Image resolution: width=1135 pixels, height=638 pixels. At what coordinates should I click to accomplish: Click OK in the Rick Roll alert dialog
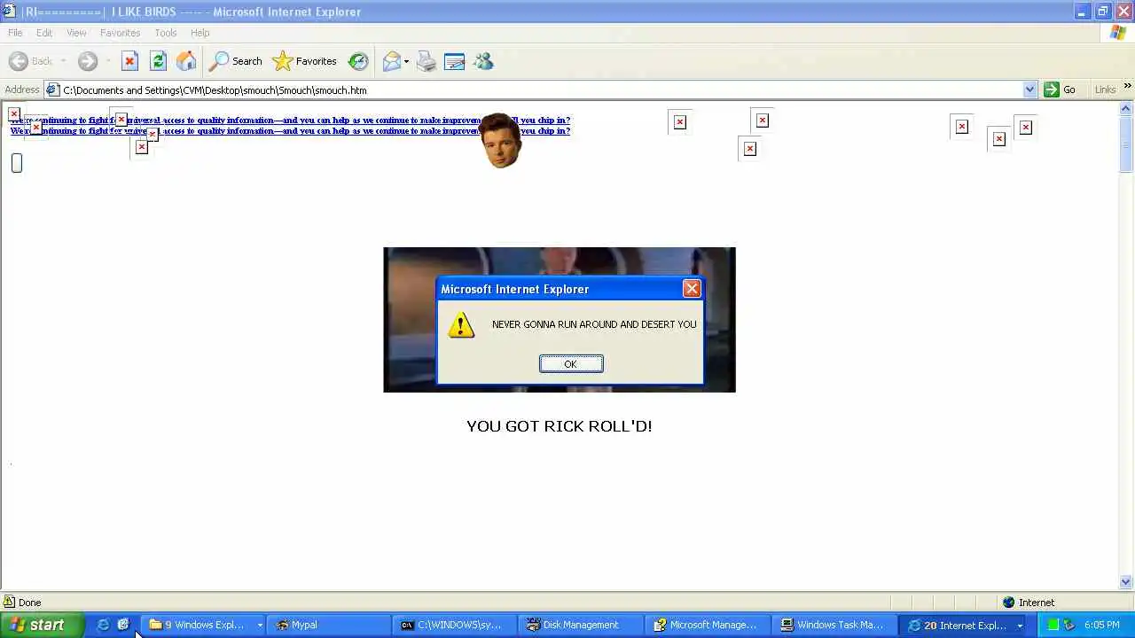[571, 364]
